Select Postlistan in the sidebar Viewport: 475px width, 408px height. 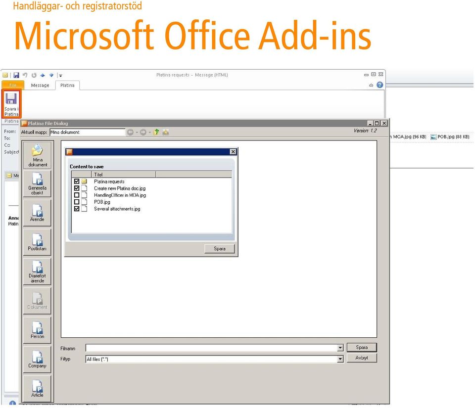point(37,242)
